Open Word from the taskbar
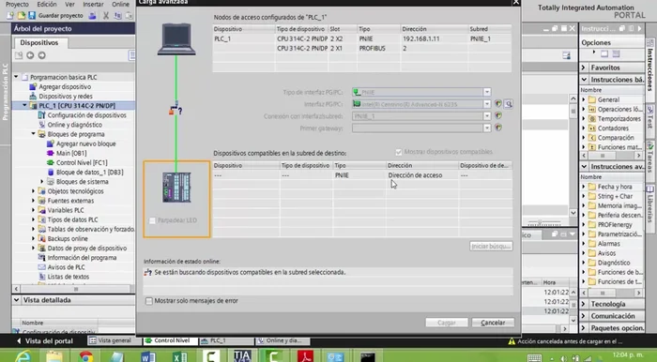 point(148,356)
